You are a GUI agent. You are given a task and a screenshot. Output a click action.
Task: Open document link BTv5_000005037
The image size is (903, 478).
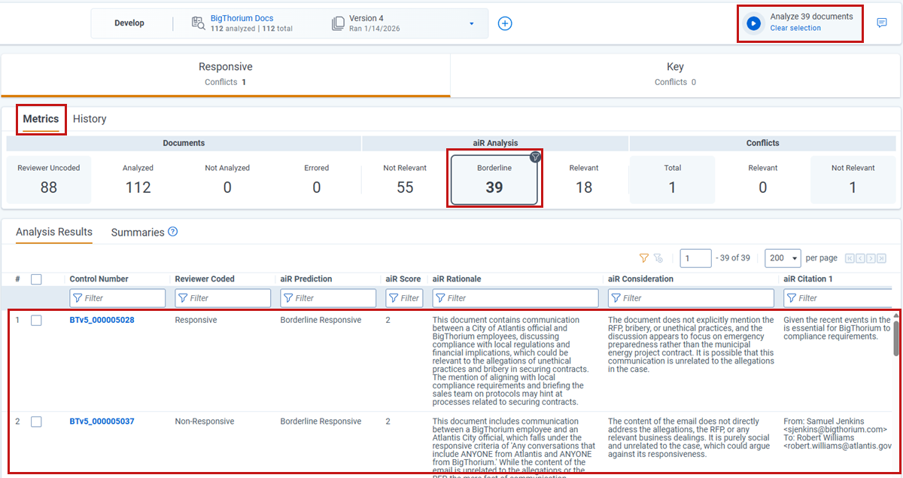click(102, 422)
